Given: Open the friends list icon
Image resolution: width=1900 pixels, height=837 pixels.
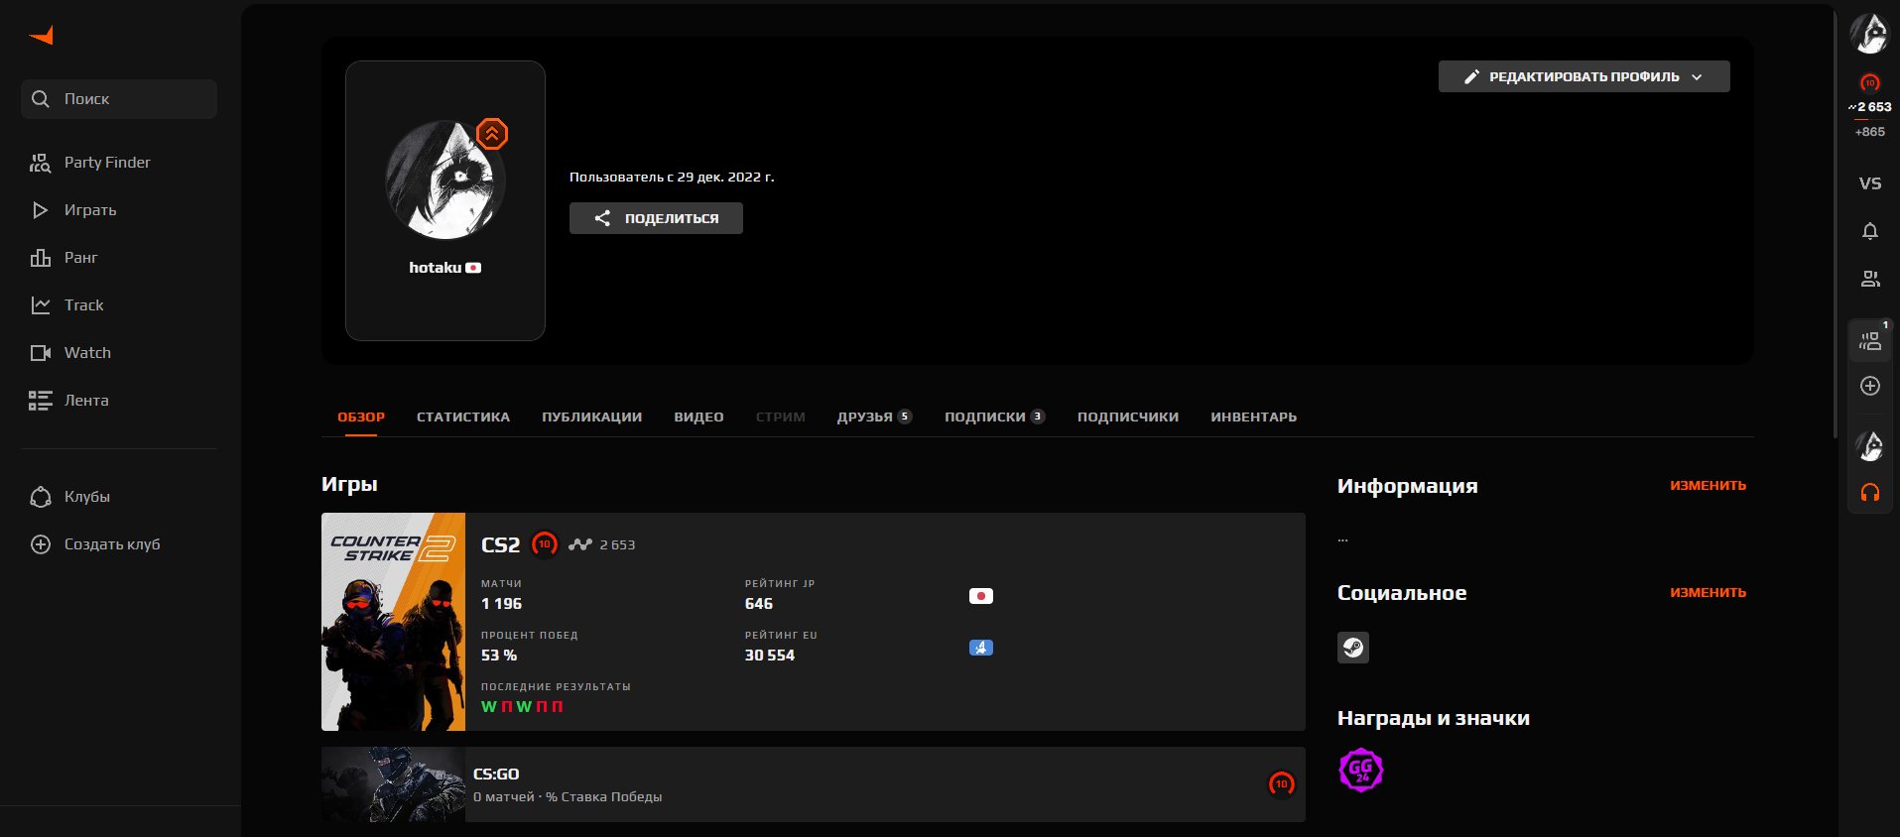Looking at the screenshot, I should point(1870,279).
